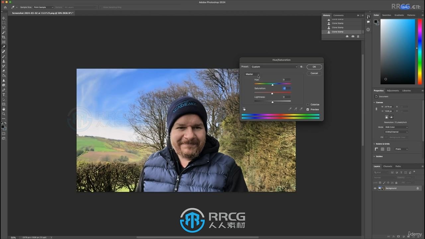425x239 pixels.
Task: Click the History panel camera snapshot icon
Action: click(x=353, y=37)
